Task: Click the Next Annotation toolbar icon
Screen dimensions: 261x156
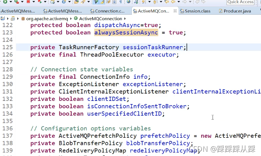Action: 143,2
